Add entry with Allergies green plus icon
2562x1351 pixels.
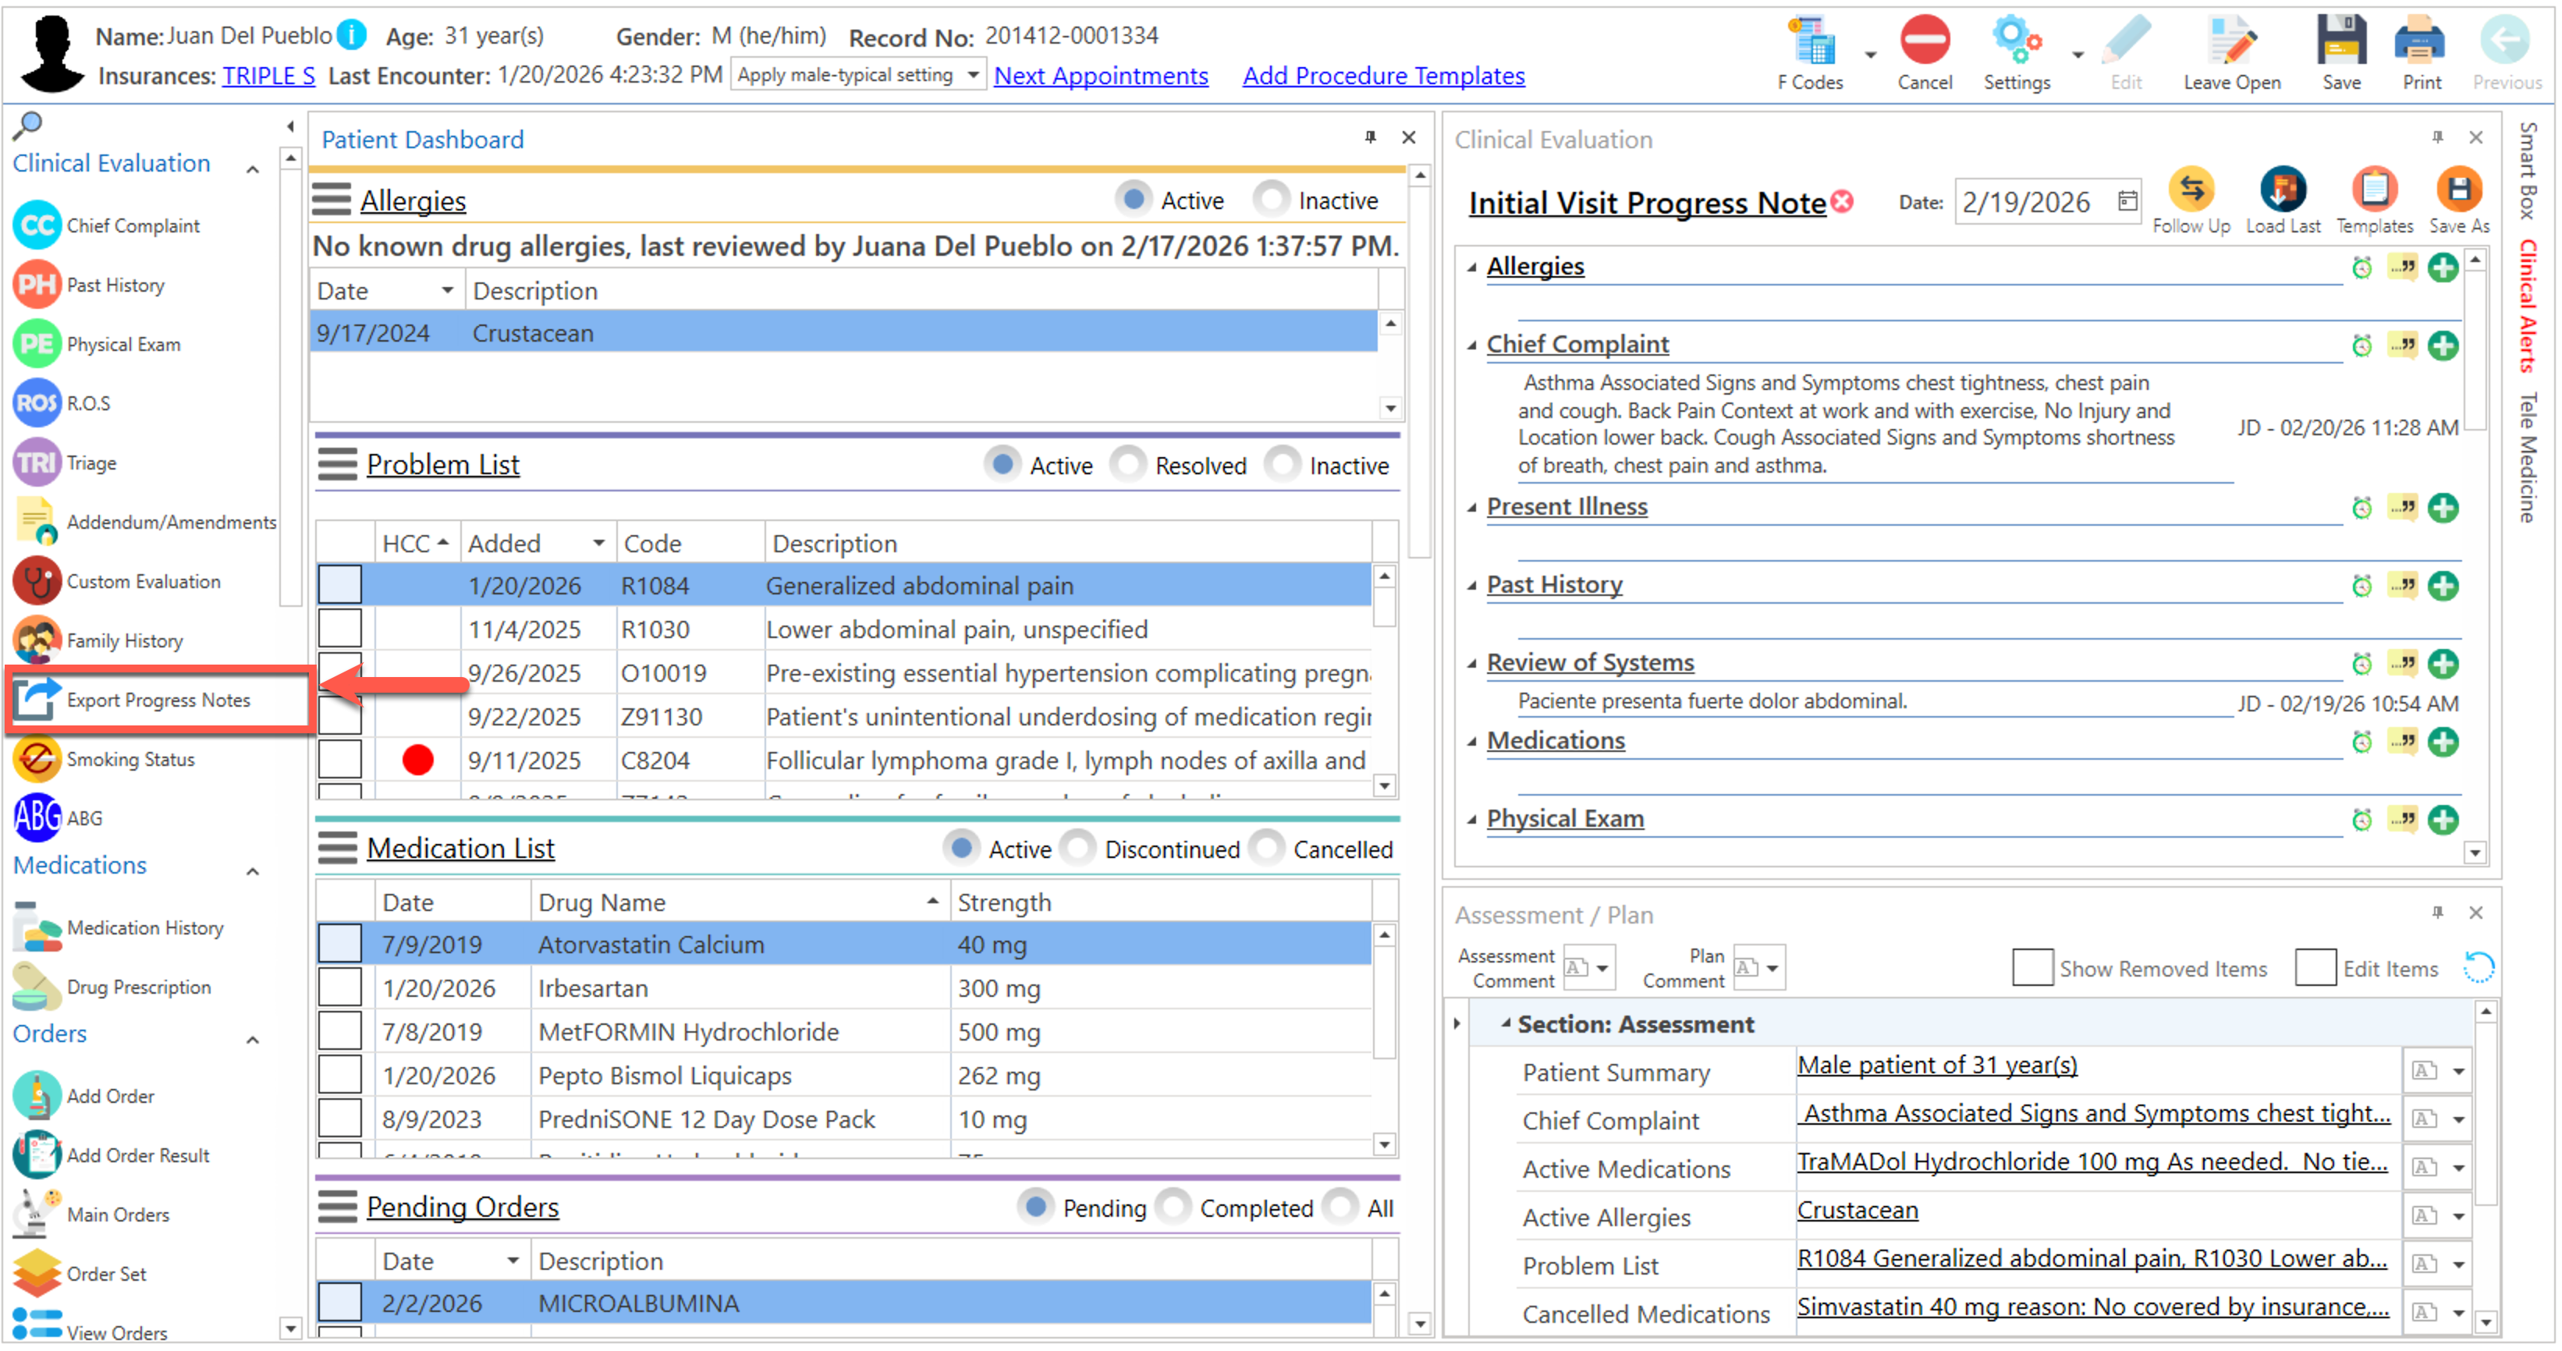tap(2442, 268)
